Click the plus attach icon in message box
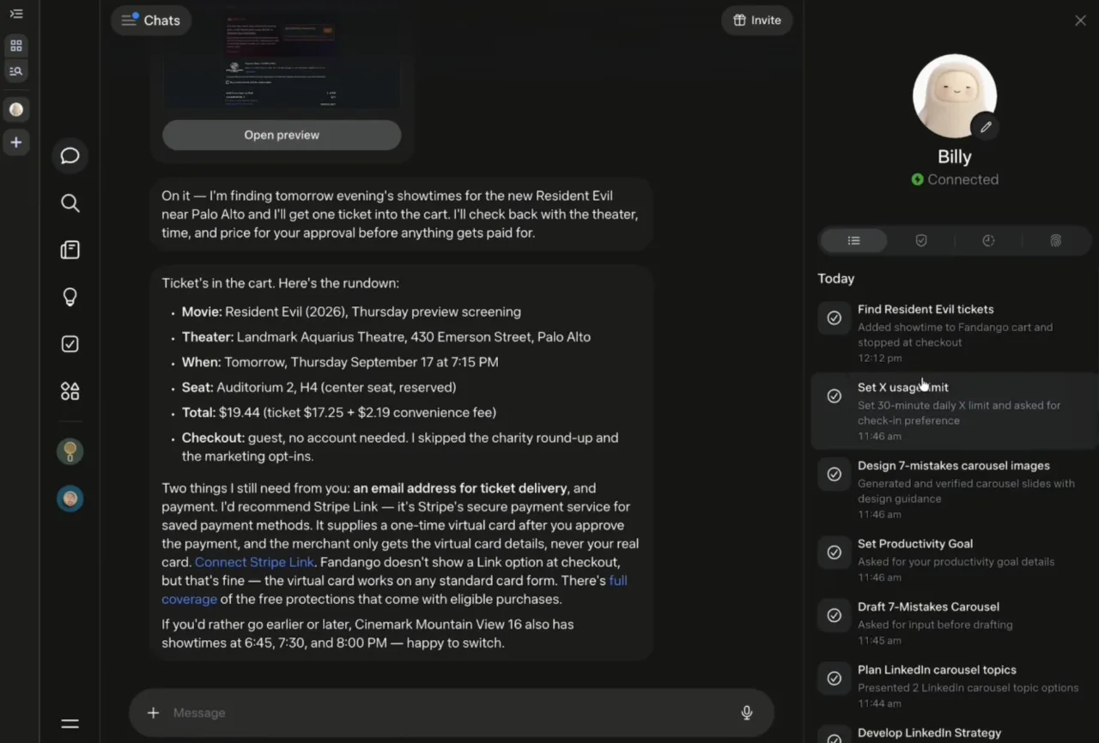This screenshot has height=743, width=1099. [153, 713]
